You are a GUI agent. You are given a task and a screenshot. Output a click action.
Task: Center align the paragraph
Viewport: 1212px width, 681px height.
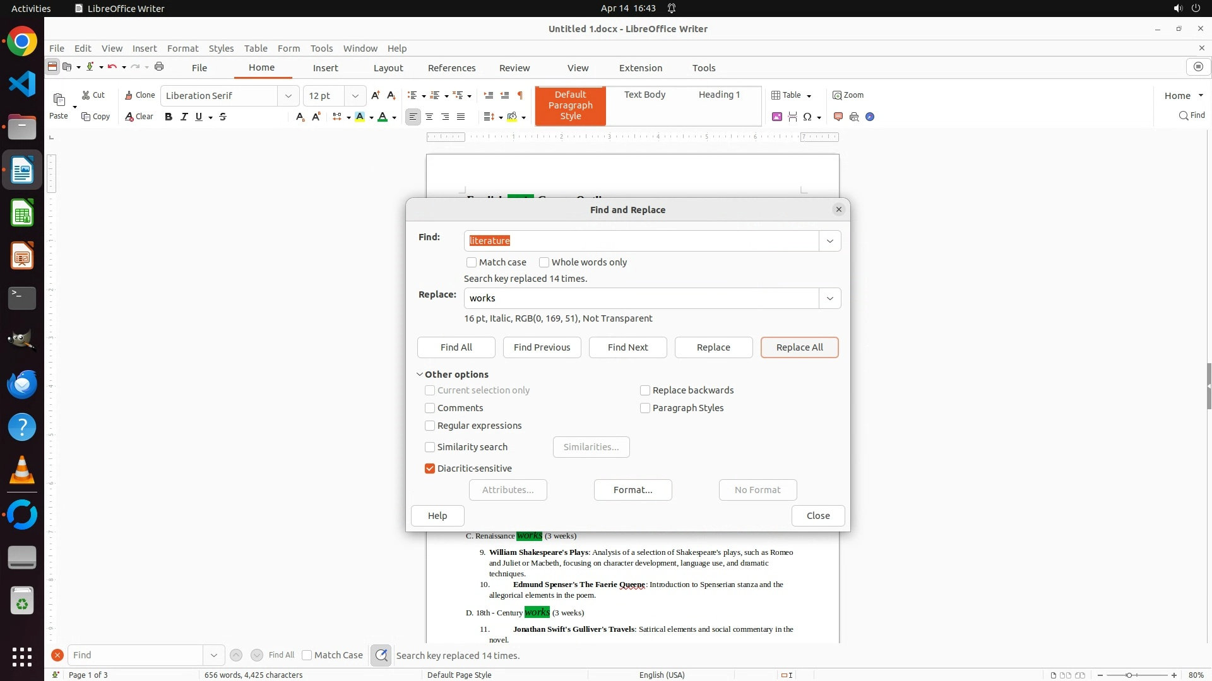(429, 117)
